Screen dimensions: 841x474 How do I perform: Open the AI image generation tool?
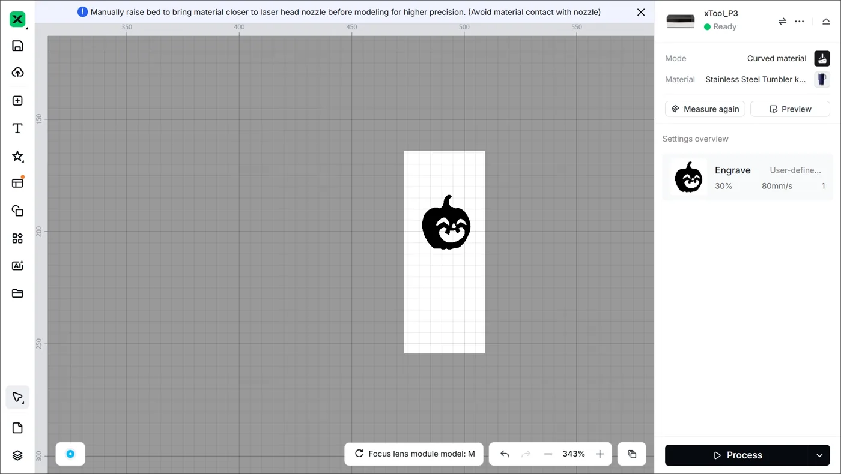coord(17,266)
